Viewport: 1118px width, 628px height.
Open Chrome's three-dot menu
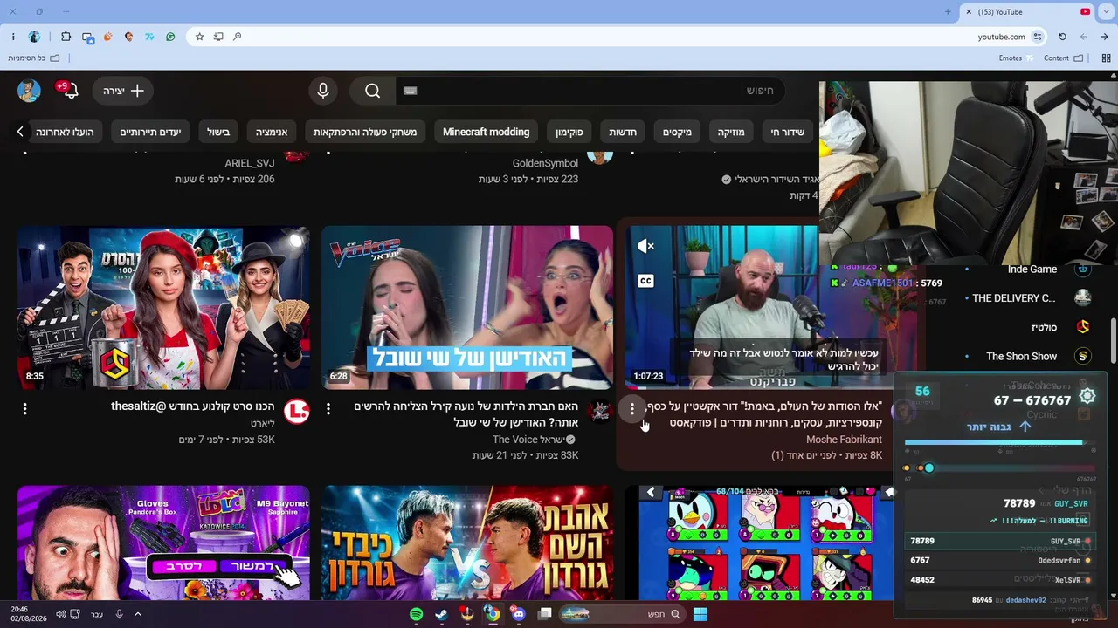pos(13,37)
